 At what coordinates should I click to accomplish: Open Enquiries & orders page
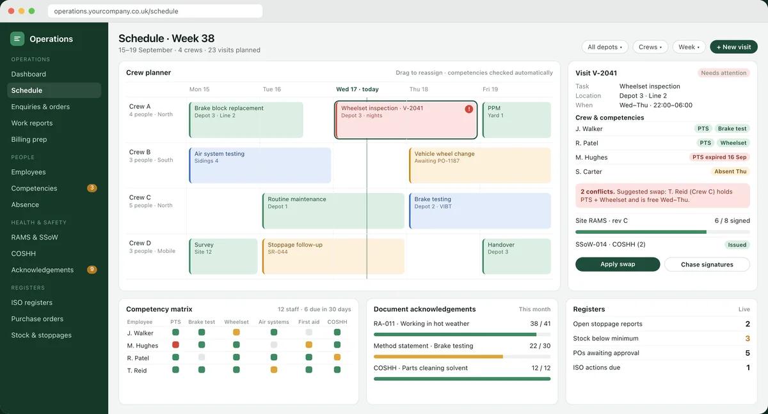point(54,107)
